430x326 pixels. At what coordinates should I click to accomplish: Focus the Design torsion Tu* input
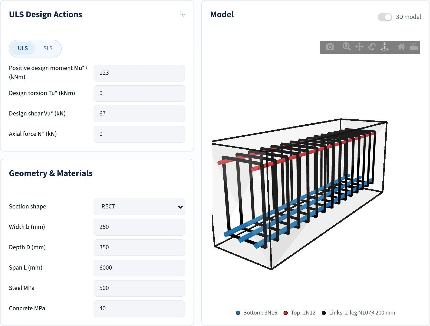click(139, 93)
